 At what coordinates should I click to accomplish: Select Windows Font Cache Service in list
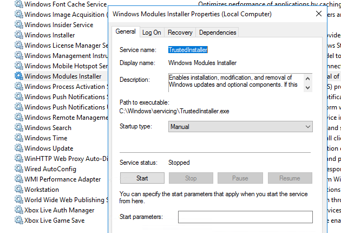(65, 4)
